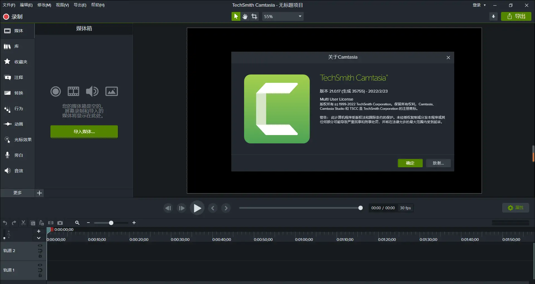The height and width of the screenshot is (284, 535).
Task: Open the 编辑(E) menu
Action: 26,5
